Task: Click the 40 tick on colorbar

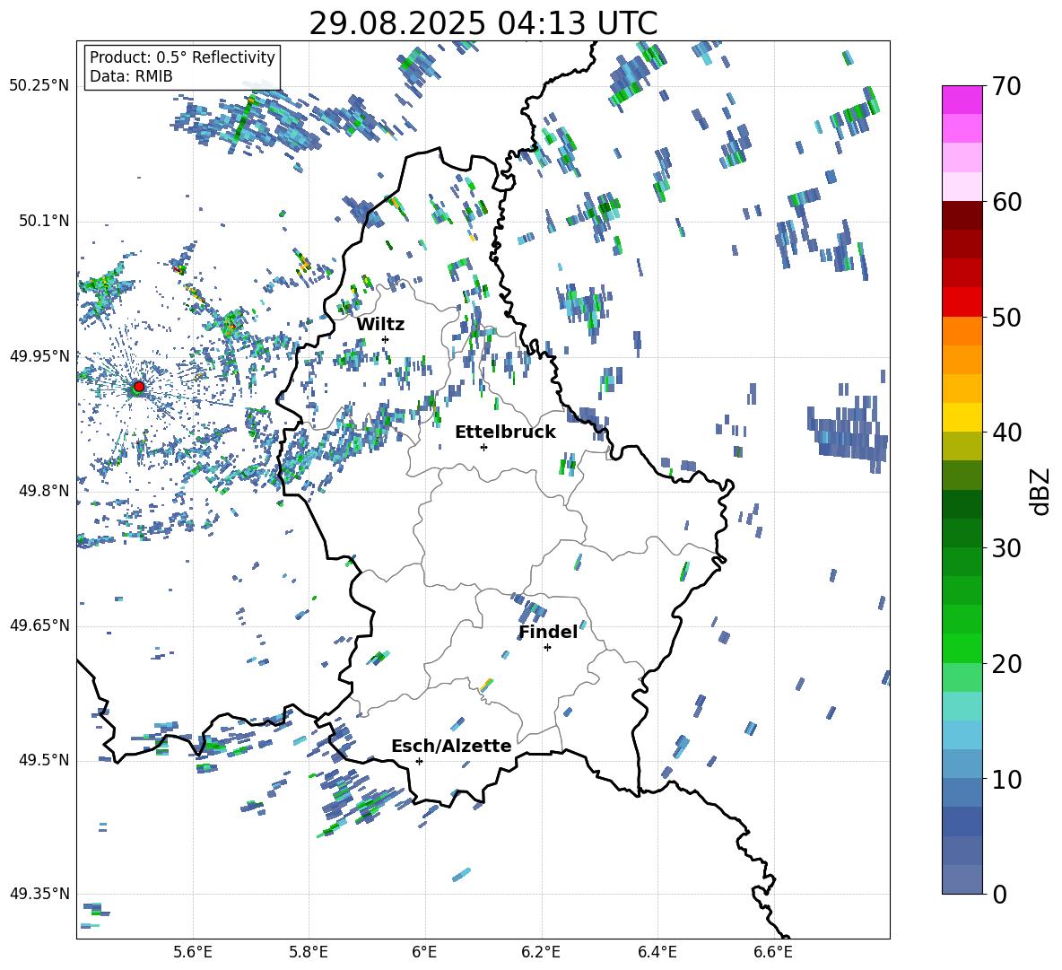Action: click(1005, 433)
